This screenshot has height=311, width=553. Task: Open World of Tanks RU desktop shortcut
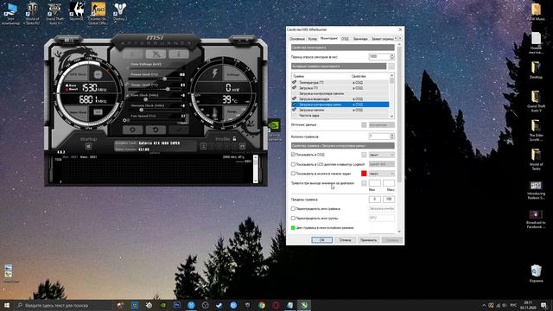(33, 13)
